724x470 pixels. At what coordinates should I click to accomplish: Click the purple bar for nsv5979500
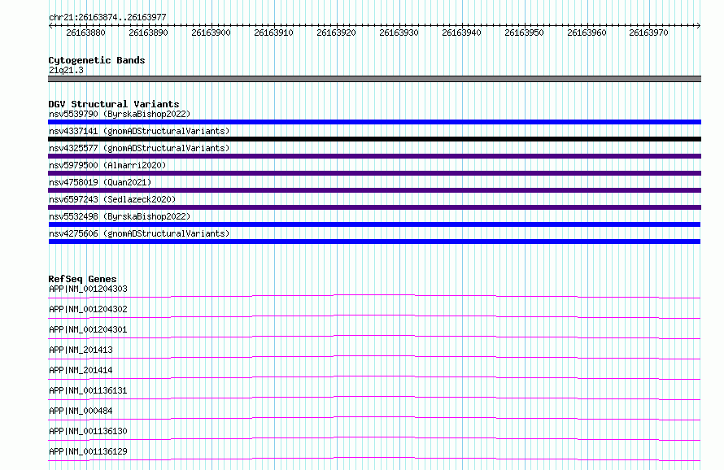374,173
